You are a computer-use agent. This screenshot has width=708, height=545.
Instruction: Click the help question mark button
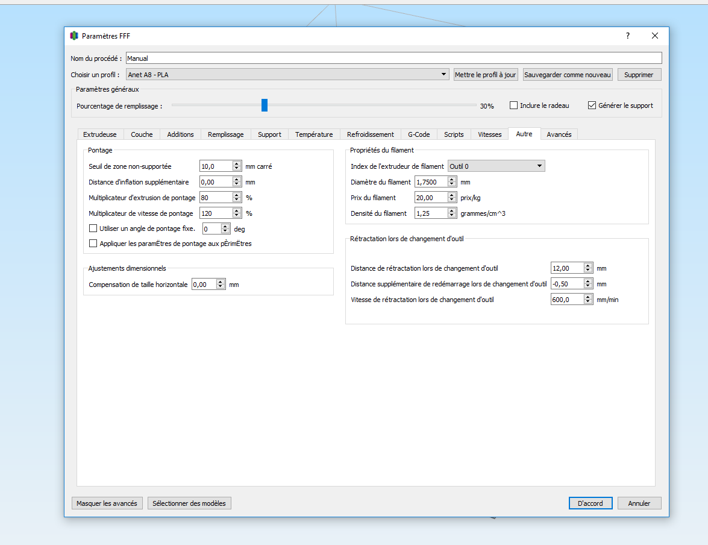tap(628, 36)
